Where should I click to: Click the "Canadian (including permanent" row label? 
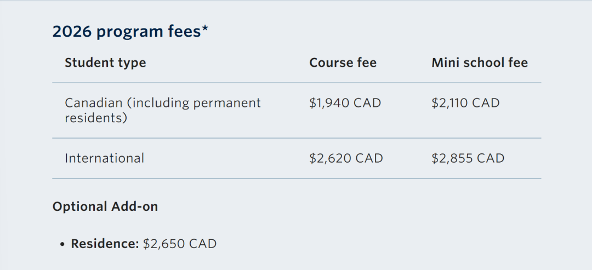coord(163,103)
